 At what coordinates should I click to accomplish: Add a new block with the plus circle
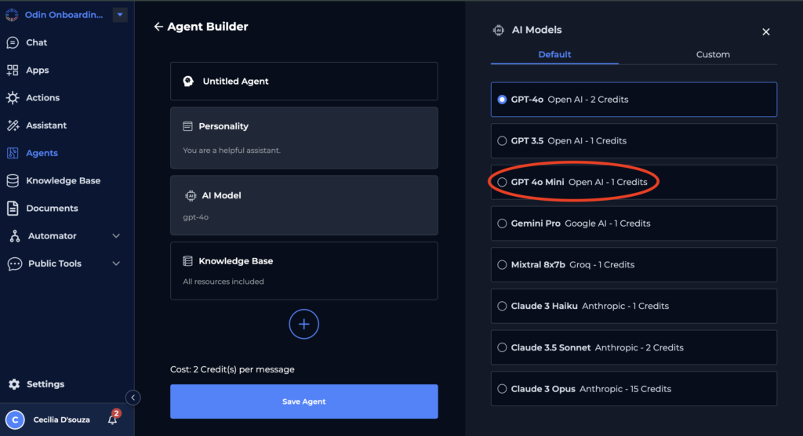point(303,324)
